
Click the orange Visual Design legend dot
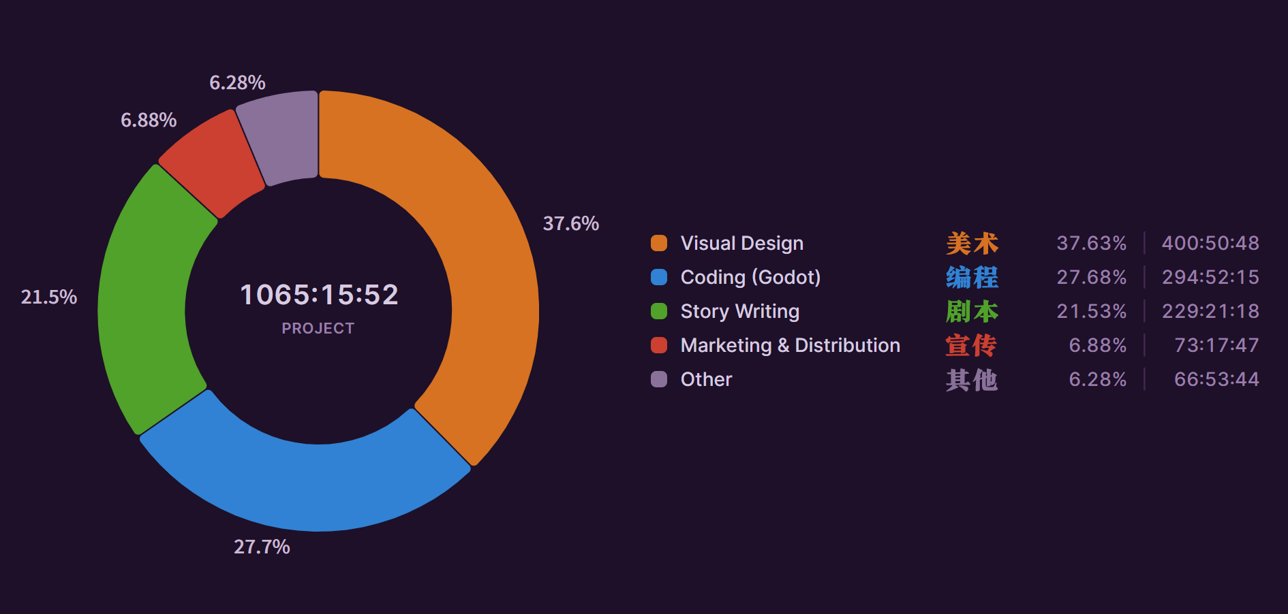658,243
